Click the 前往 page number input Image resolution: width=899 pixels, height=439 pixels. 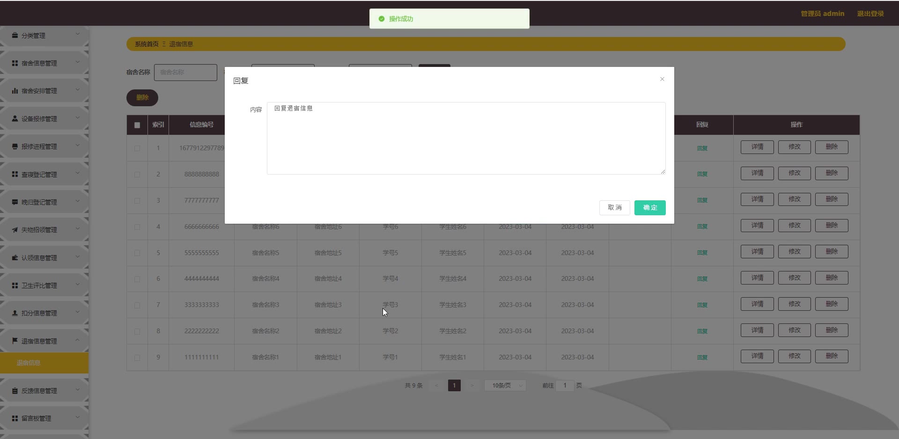tap(565, 386)
